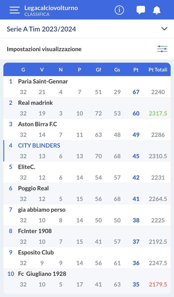This screenshot has height=297, width=174.
Task: Open display settings sliders icon
Action: point(162,49)
